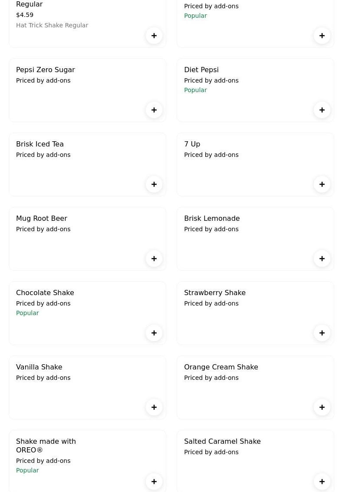The height and width of the screenshot is (492, 349).
Task: Add Shake made with OREO plus icon
Action: (154, 482)
